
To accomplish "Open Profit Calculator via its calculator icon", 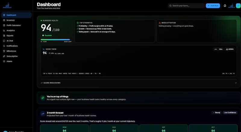I will pos(4,25).
